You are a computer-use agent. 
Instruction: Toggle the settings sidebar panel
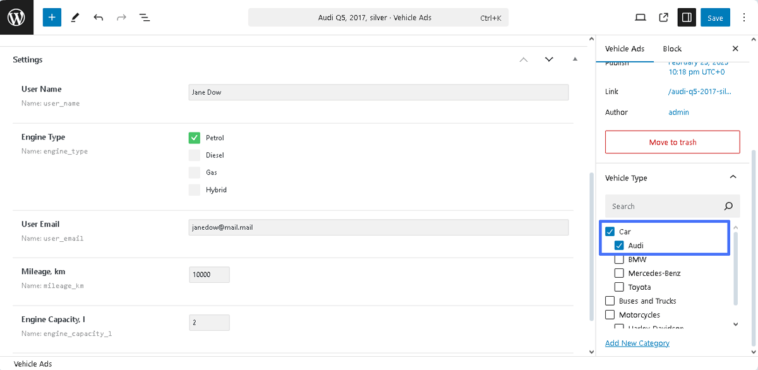(686, 17)
